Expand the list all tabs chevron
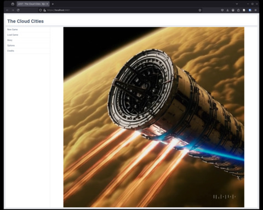Image resolution: width=263 pixels, height=210 pixels. 237,4
